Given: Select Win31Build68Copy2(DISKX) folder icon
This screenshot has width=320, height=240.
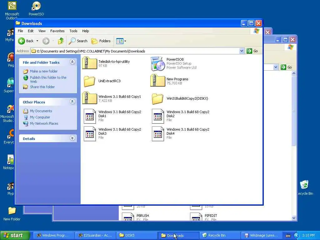Looking at the screenshot, I should pyautogui.click(x=157, y=99).
